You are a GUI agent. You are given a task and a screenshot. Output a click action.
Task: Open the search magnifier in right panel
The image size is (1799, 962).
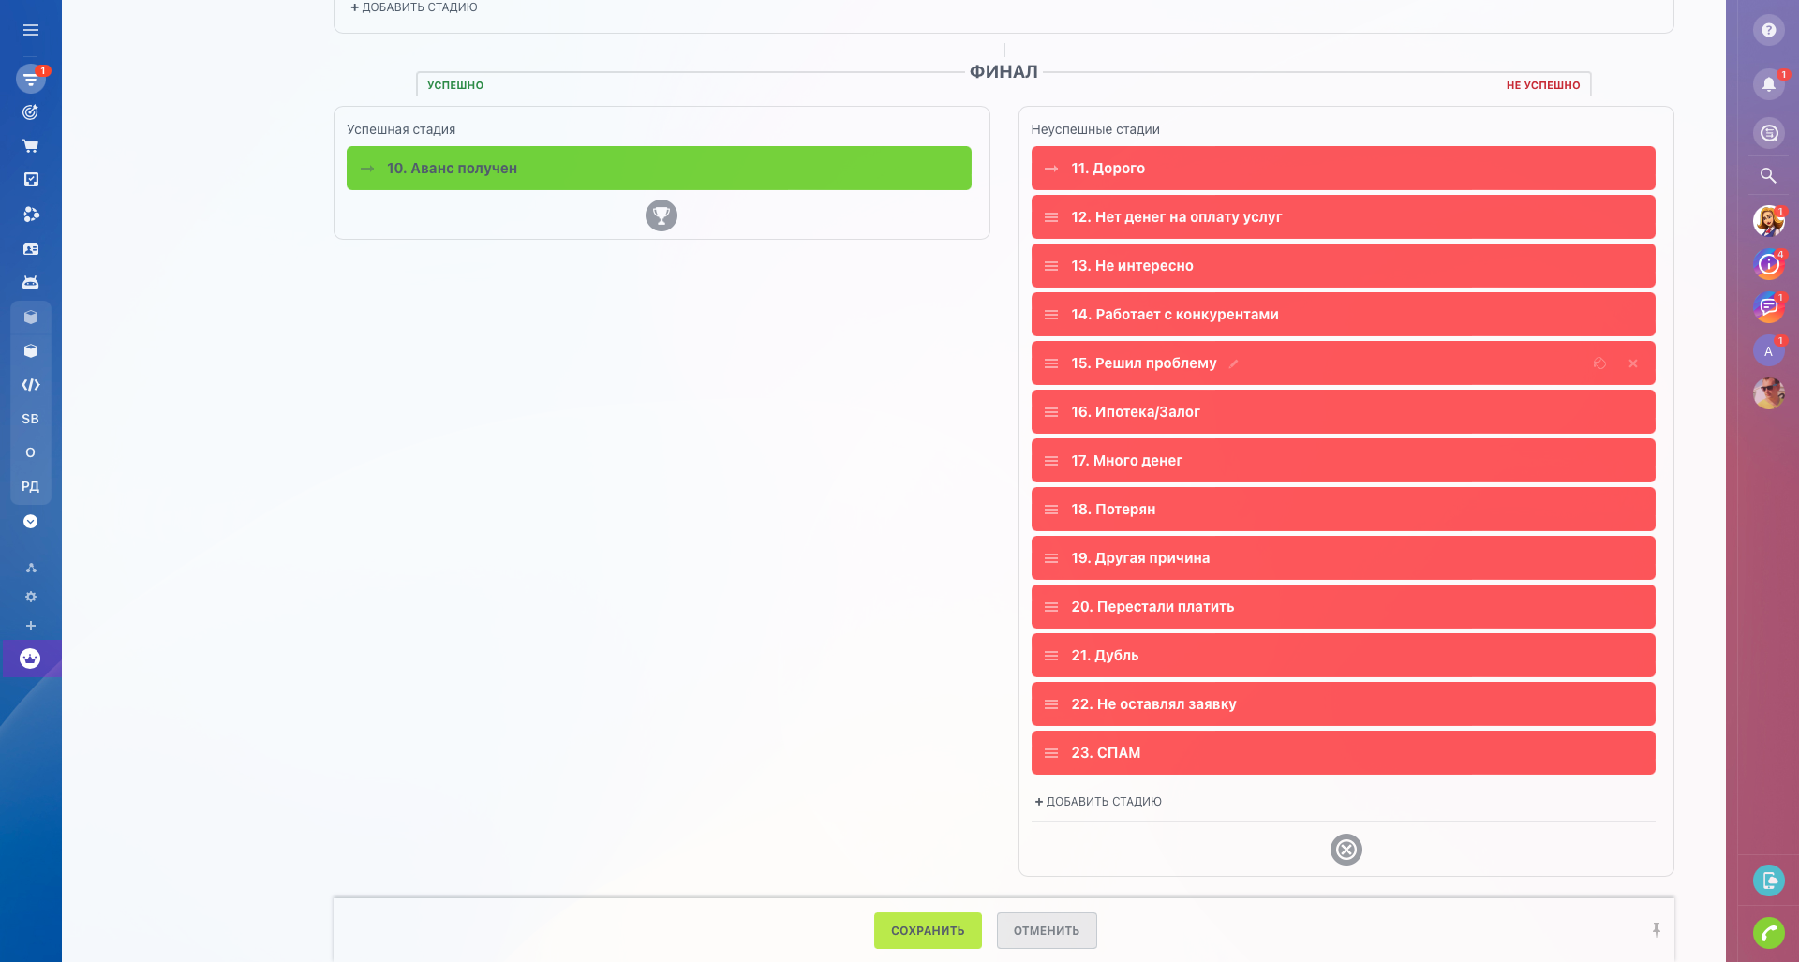(1769, 175)
